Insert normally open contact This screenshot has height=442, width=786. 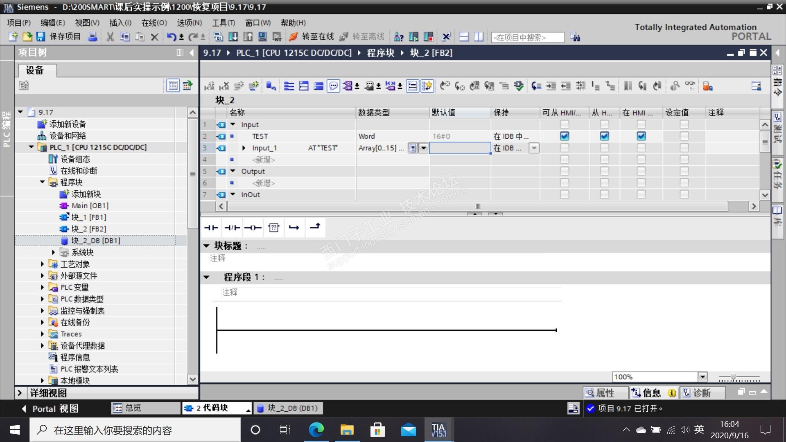[x=211, y=228]
